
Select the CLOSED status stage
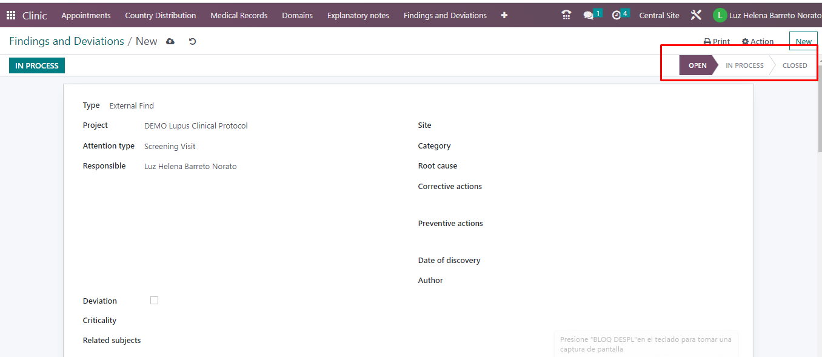pos(795,65)
